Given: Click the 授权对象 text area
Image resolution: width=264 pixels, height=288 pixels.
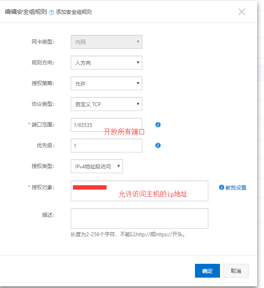Looking at the screenshot, I should (x=139, y=191).
